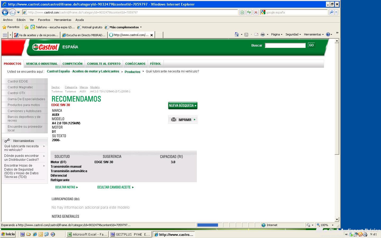
Task: Close the castrol.com tab
Action: coord(152,35)
